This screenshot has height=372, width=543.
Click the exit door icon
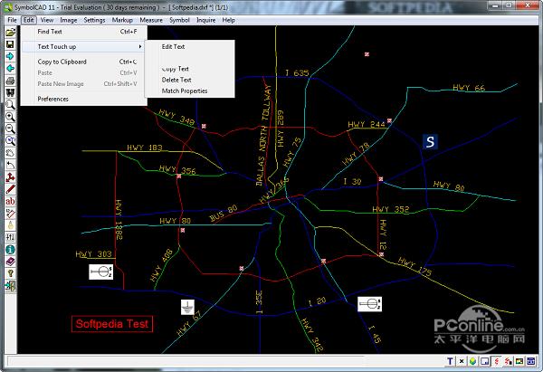[x=10, y=285]
